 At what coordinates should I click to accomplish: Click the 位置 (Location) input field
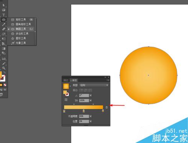[x=84, y=122]
